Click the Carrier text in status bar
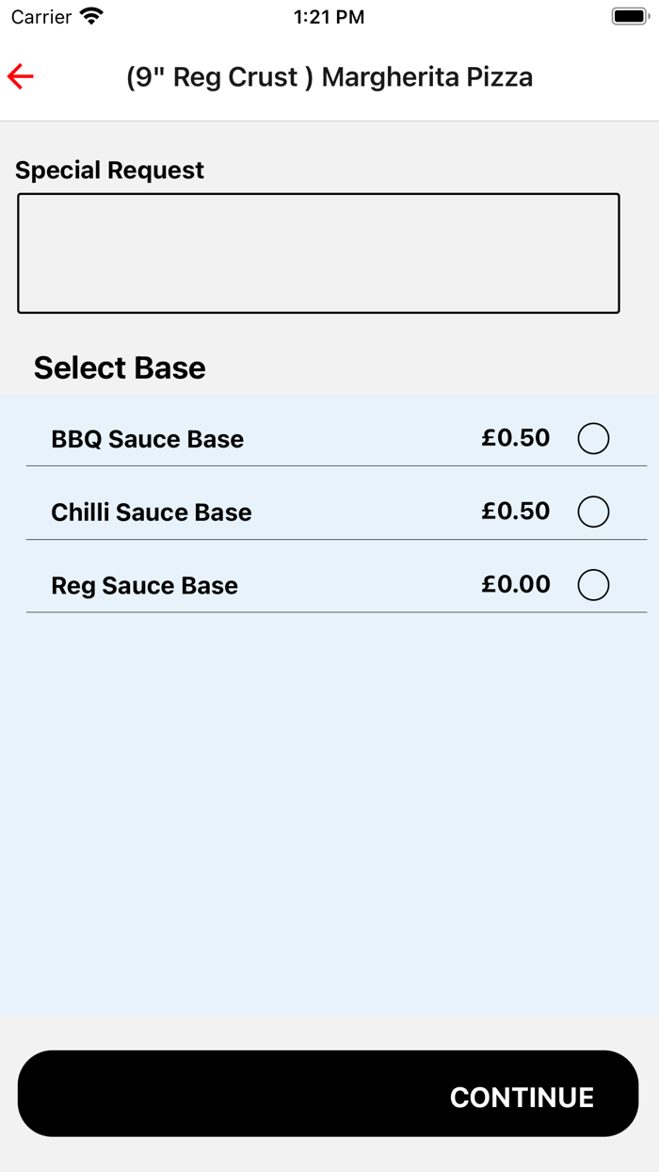The image size is (659, 1172). [41, 17]
